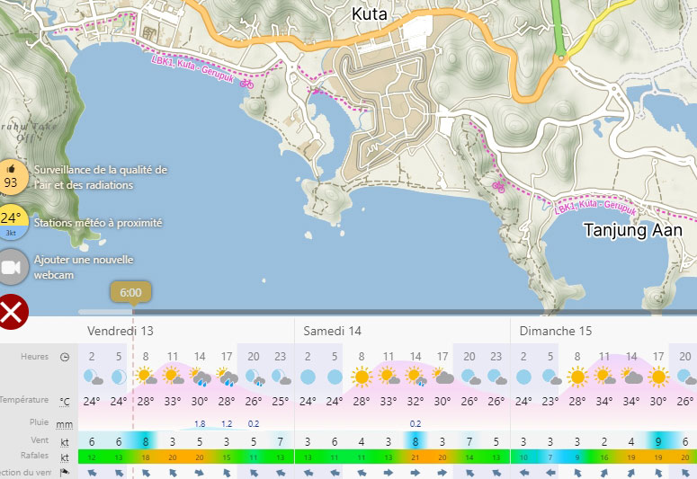Screen dimensions: 697x479
Task: Open the nearby weather station 24° badge
Action: (11, 221)
